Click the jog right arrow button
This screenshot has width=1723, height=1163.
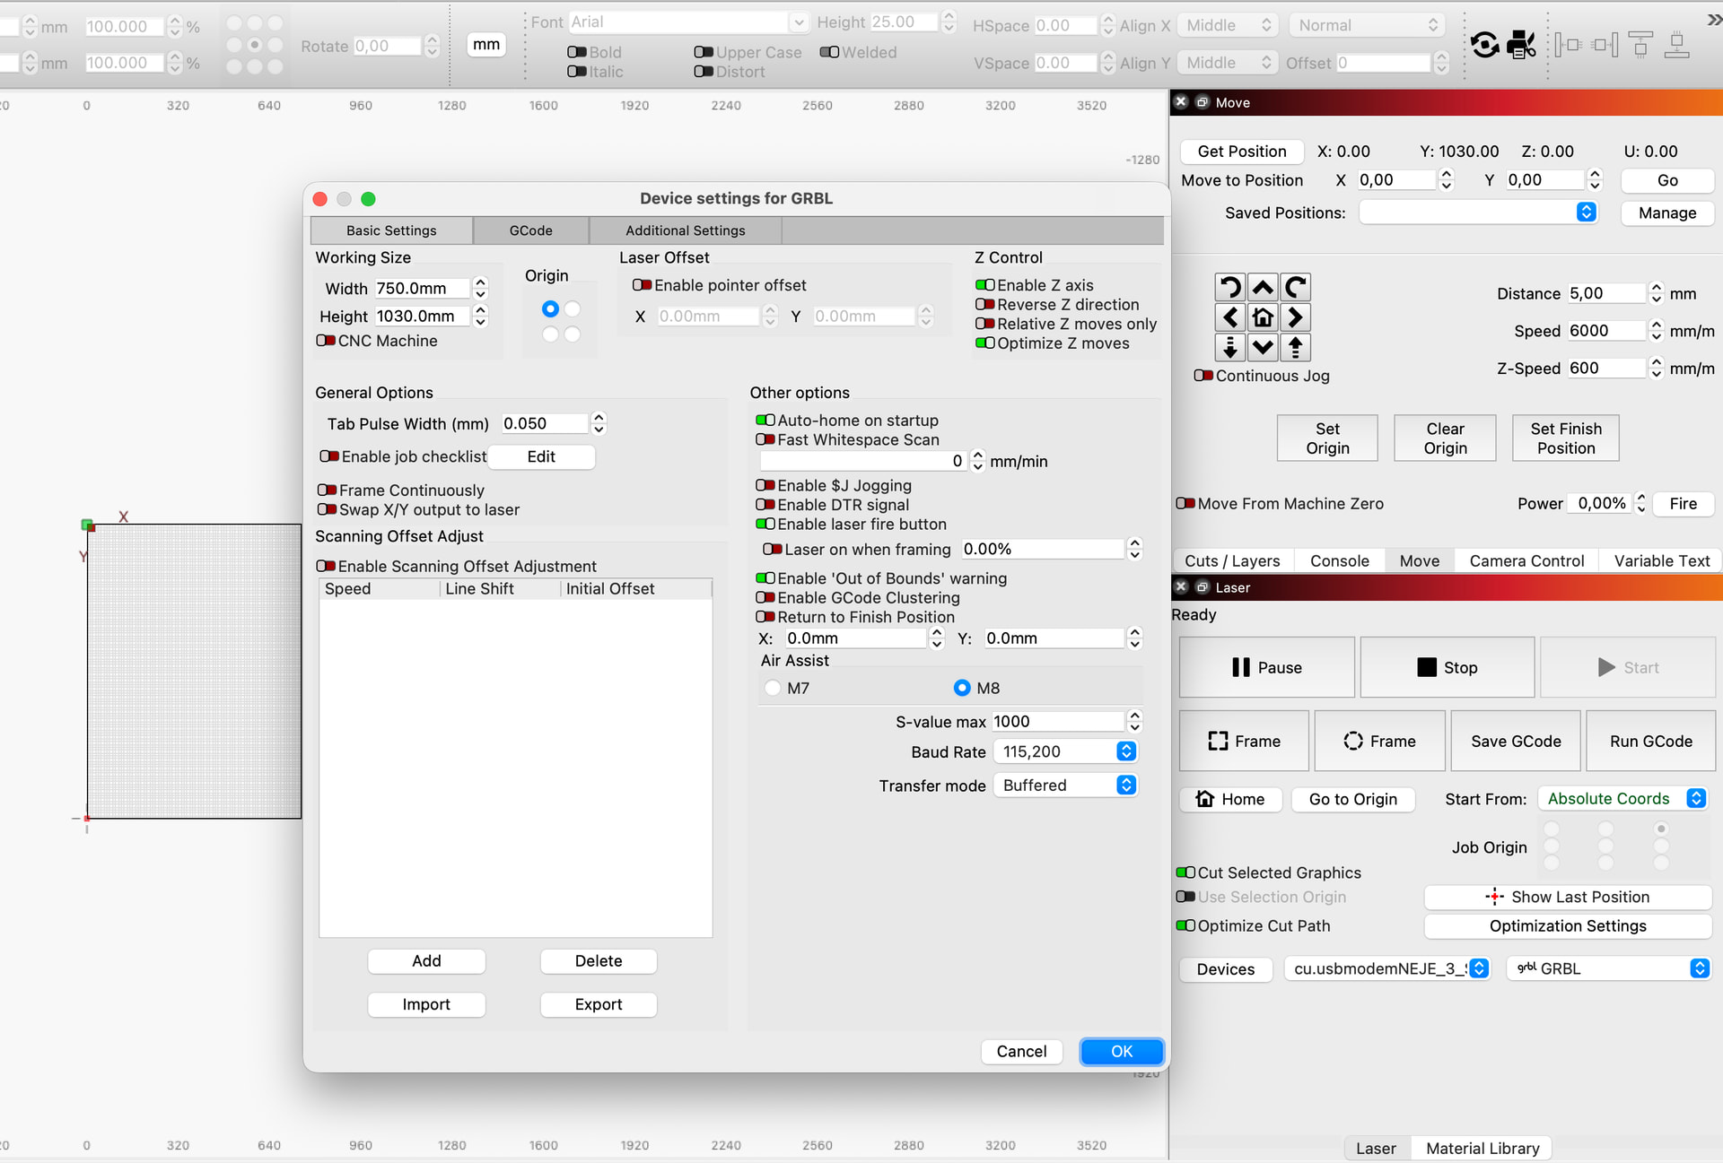click(x=1294, y=317)
